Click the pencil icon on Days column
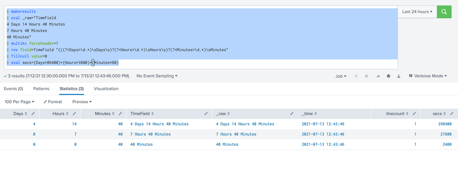The height and width of the screenshot is (186, 458). [33, 114]
